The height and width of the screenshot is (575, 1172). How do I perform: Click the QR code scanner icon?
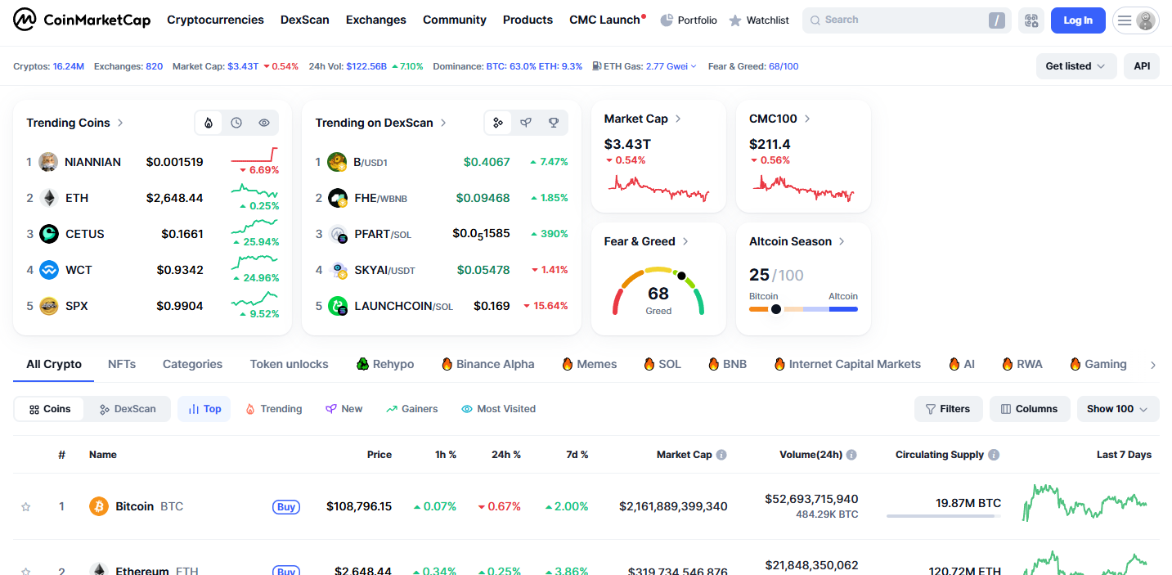pyautogui.click(x=1031, y=20)
